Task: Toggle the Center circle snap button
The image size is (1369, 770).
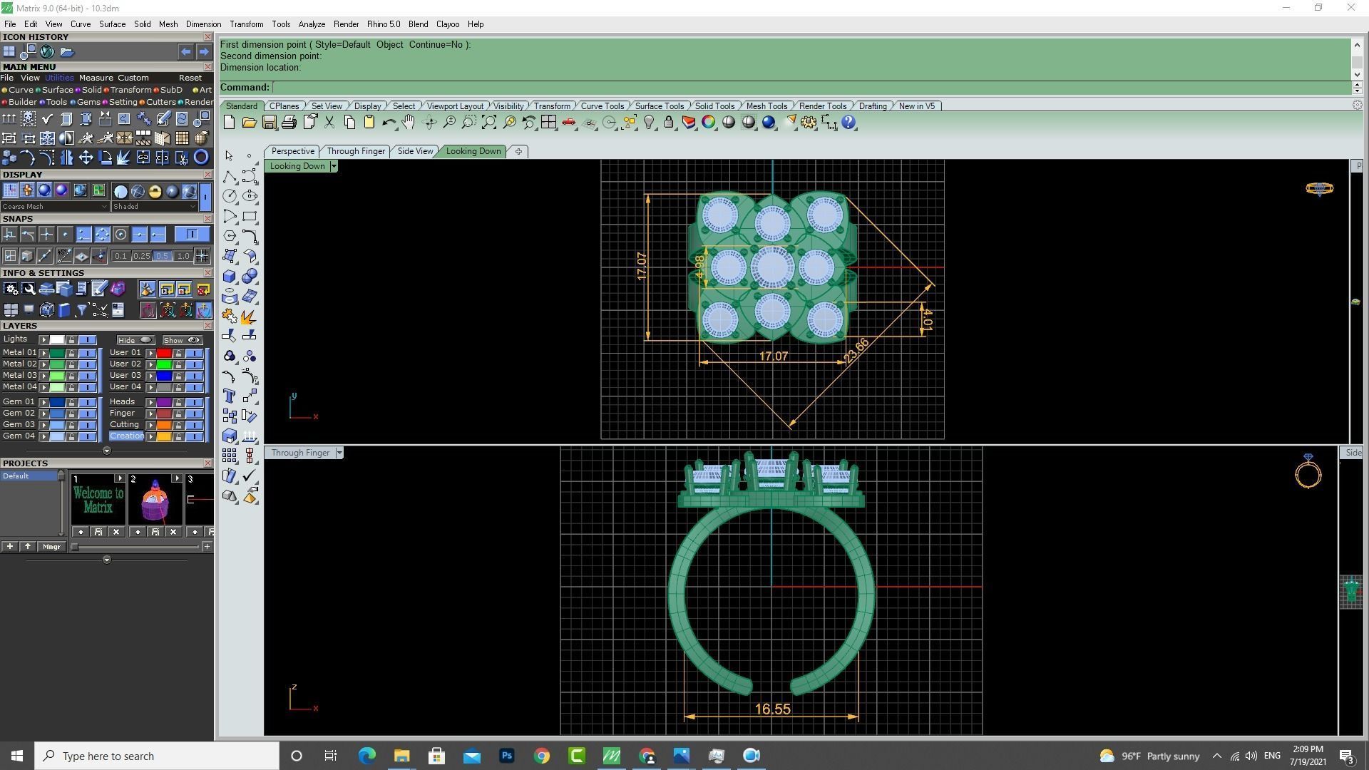Action: (121, 235)
